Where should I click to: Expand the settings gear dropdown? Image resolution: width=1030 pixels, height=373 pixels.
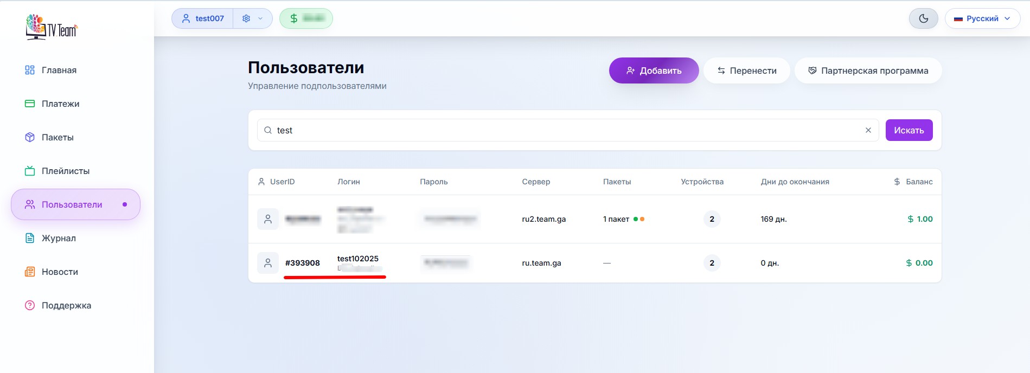252,18
